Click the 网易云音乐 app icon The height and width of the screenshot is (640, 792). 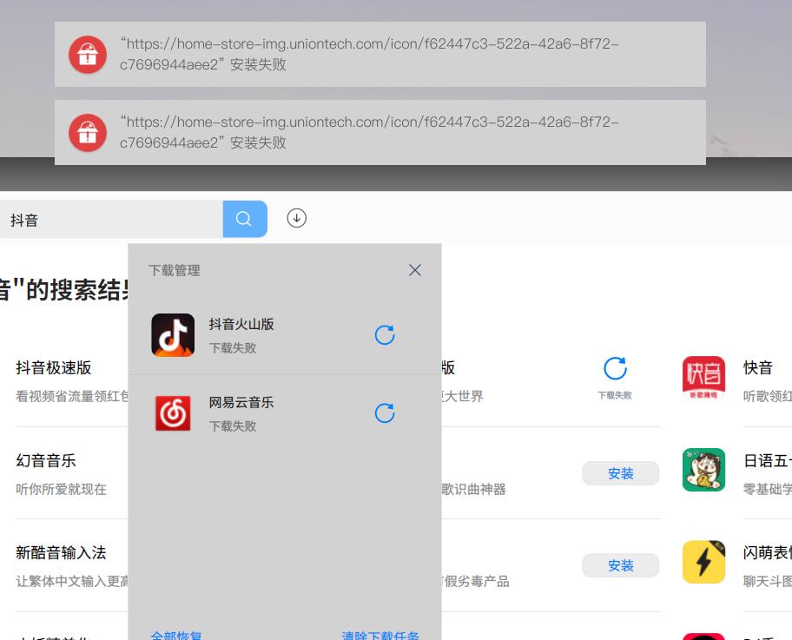pos(173,413)
